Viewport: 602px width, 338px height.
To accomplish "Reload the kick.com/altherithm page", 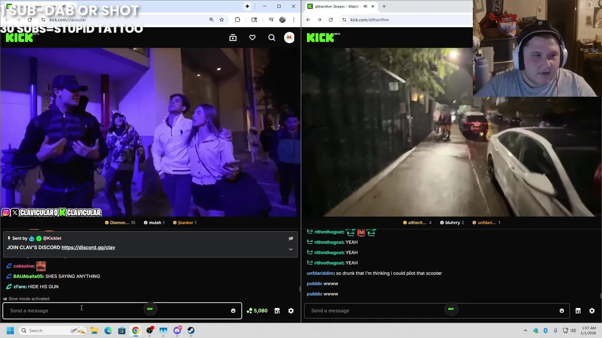I will coord(331,20).
